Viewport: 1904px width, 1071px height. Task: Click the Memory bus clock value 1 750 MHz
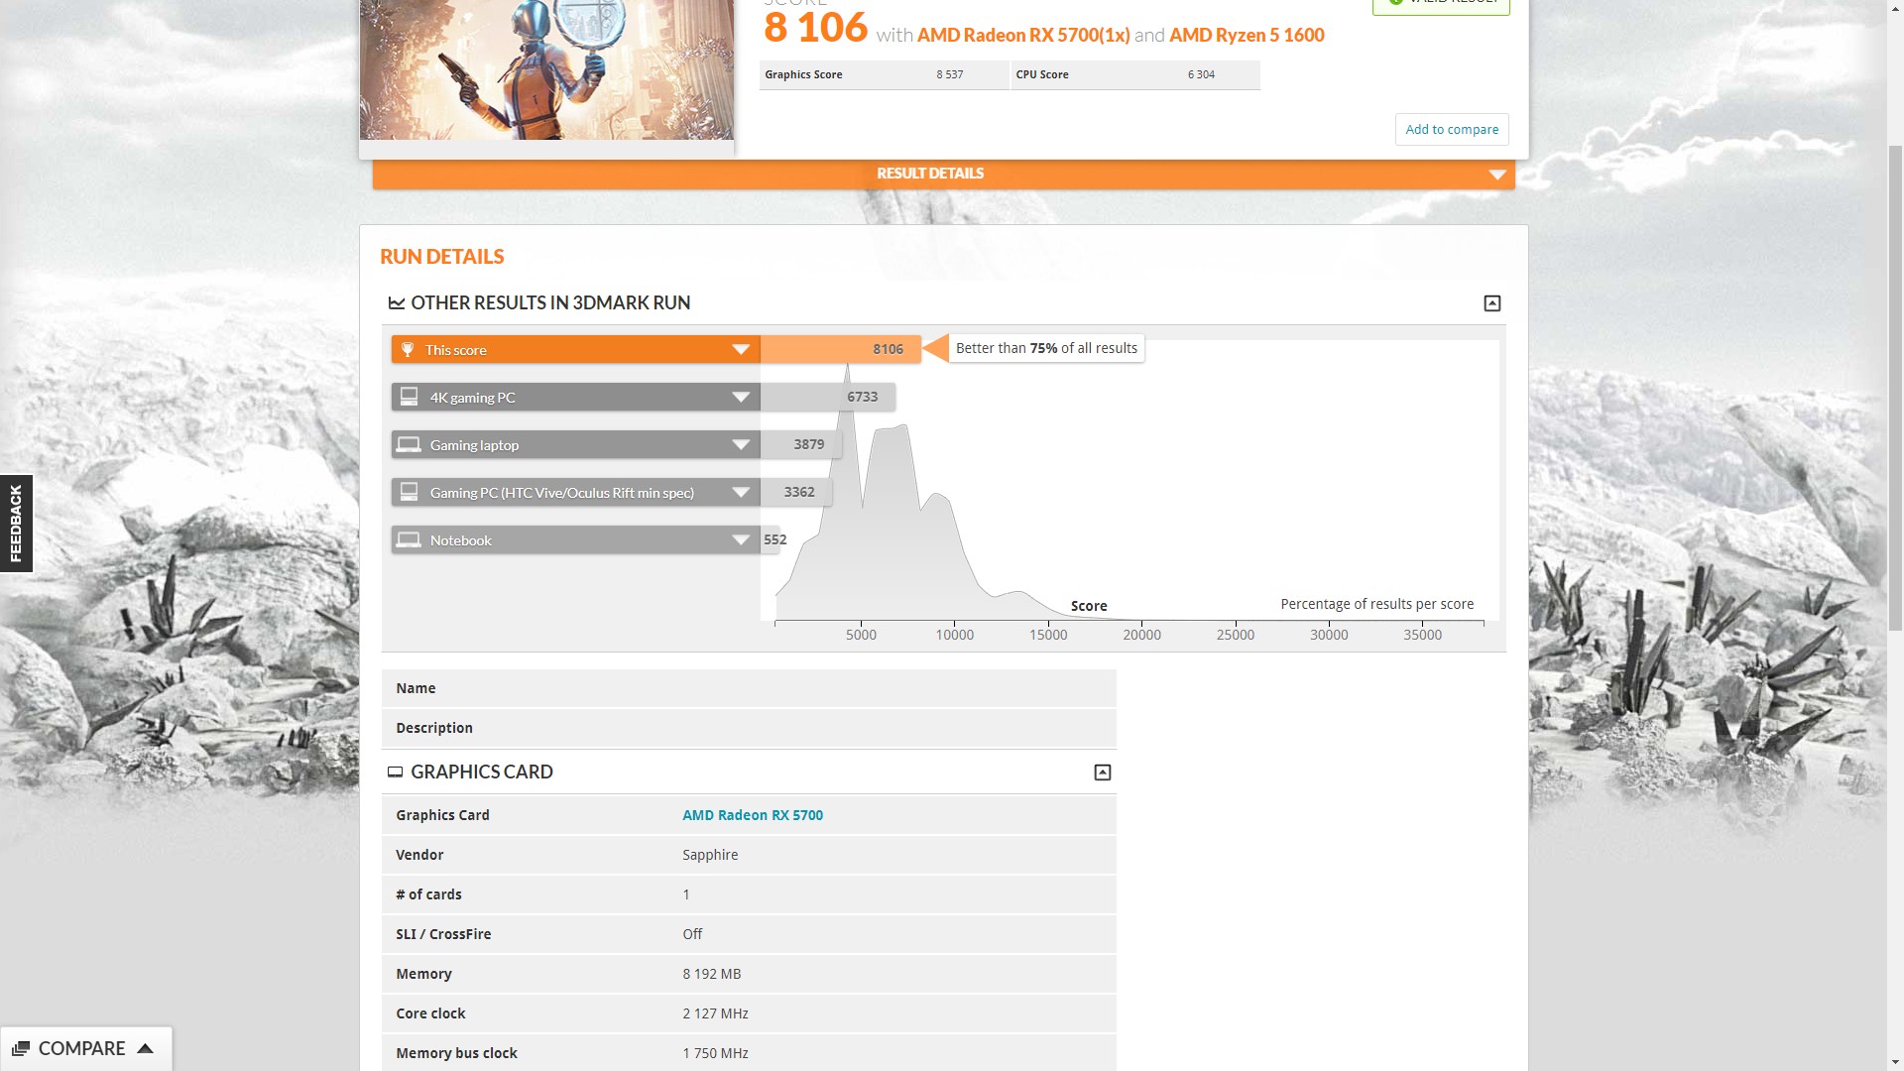click(x=715, y=1053)
